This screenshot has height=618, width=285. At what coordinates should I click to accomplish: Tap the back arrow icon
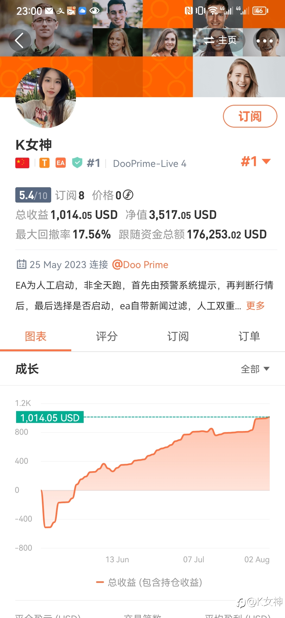20,40
